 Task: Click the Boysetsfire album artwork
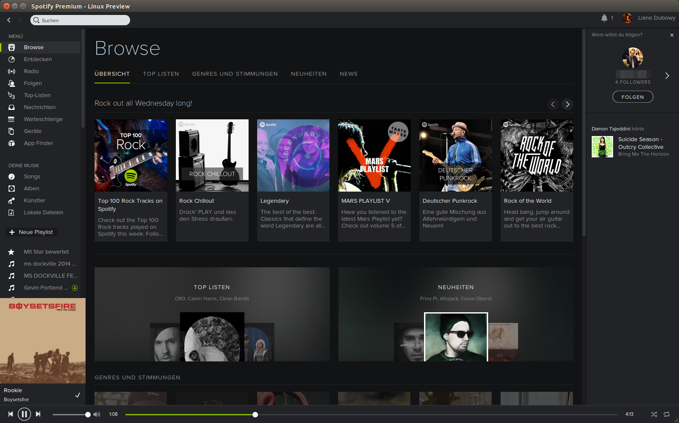tap(43, 341)
